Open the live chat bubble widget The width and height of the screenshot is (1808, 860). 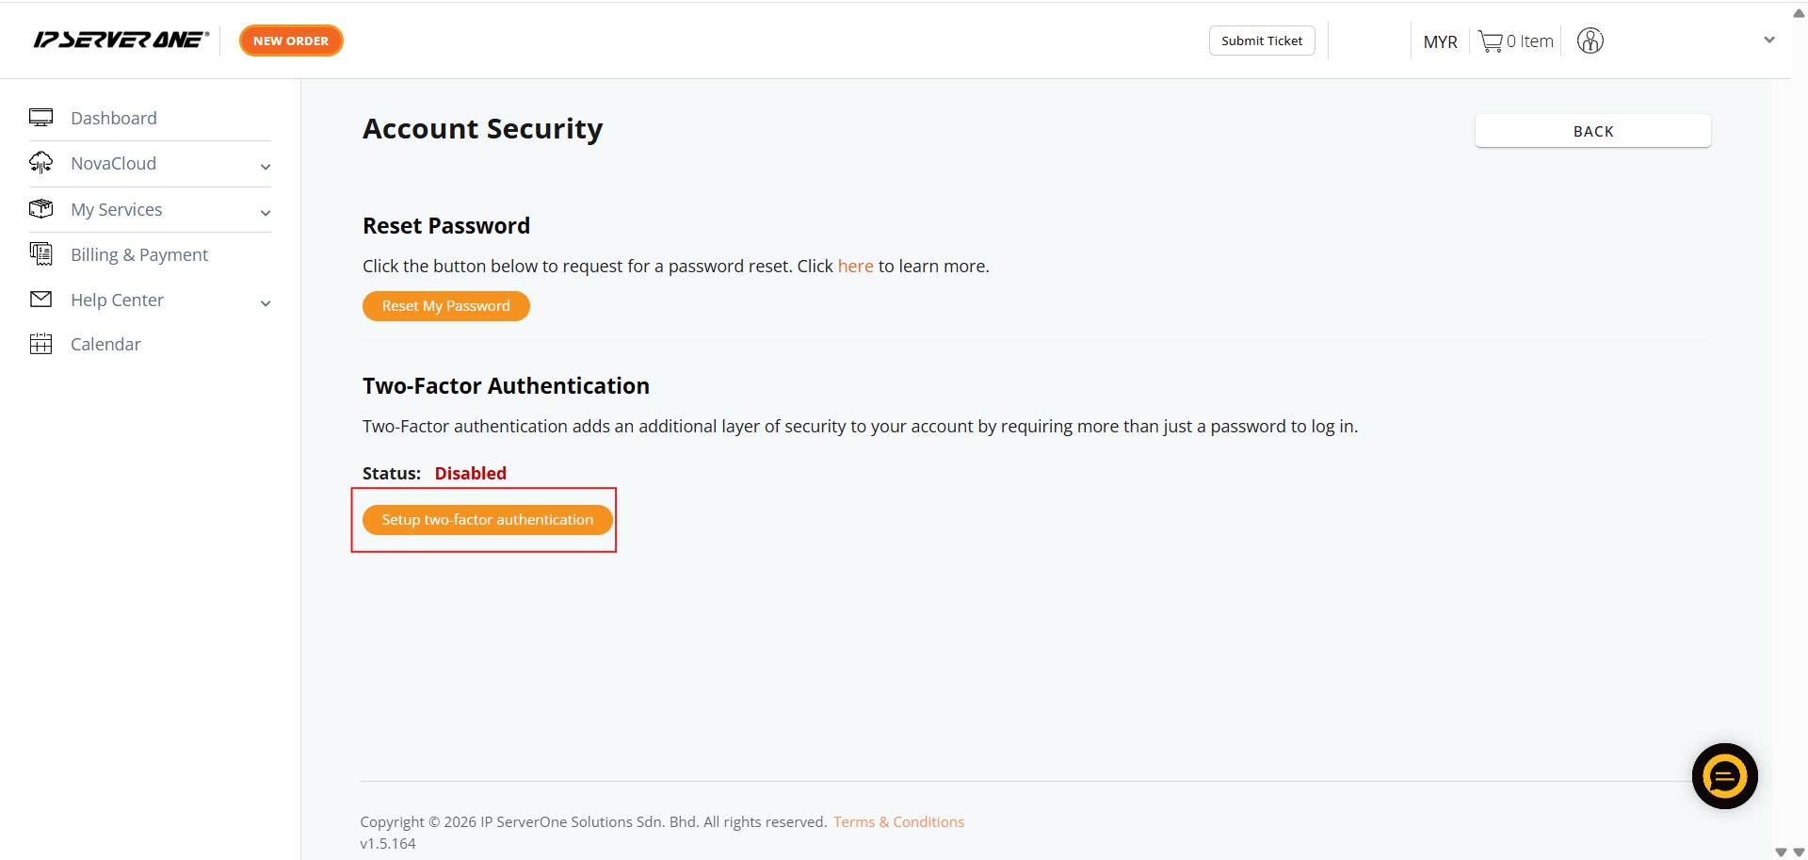point(1724,776)
